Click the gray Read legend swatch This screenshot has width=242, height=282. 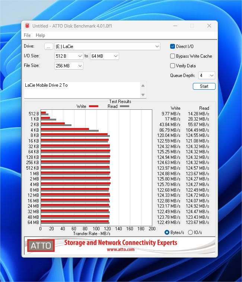[x=124, y=106]
